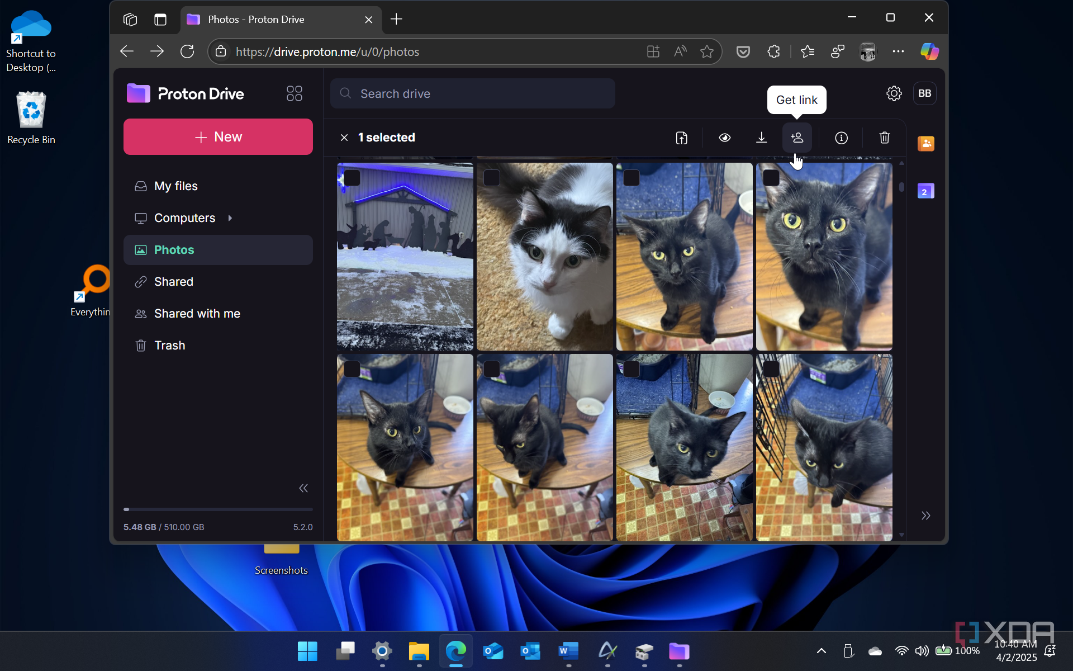Click the Photos - Proton Drive tab
This screenshot has width=1073, height=671.
coord(281,19)
